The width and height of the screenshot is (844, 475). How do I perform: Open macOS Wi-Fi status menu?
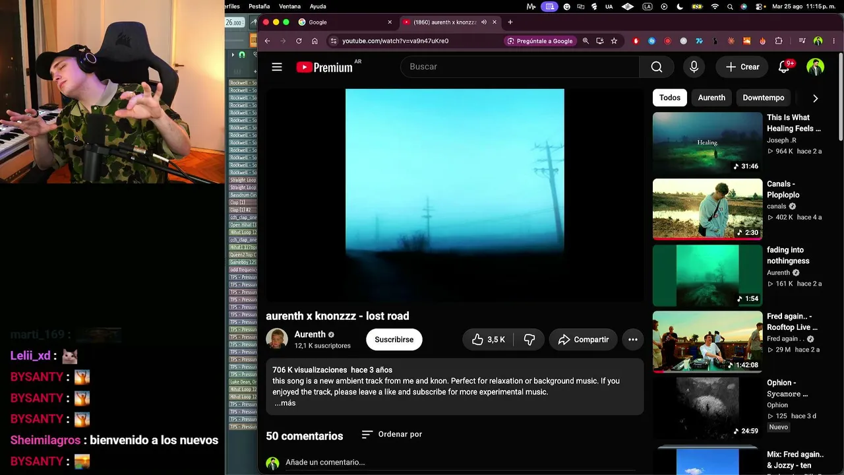point(715,7)
